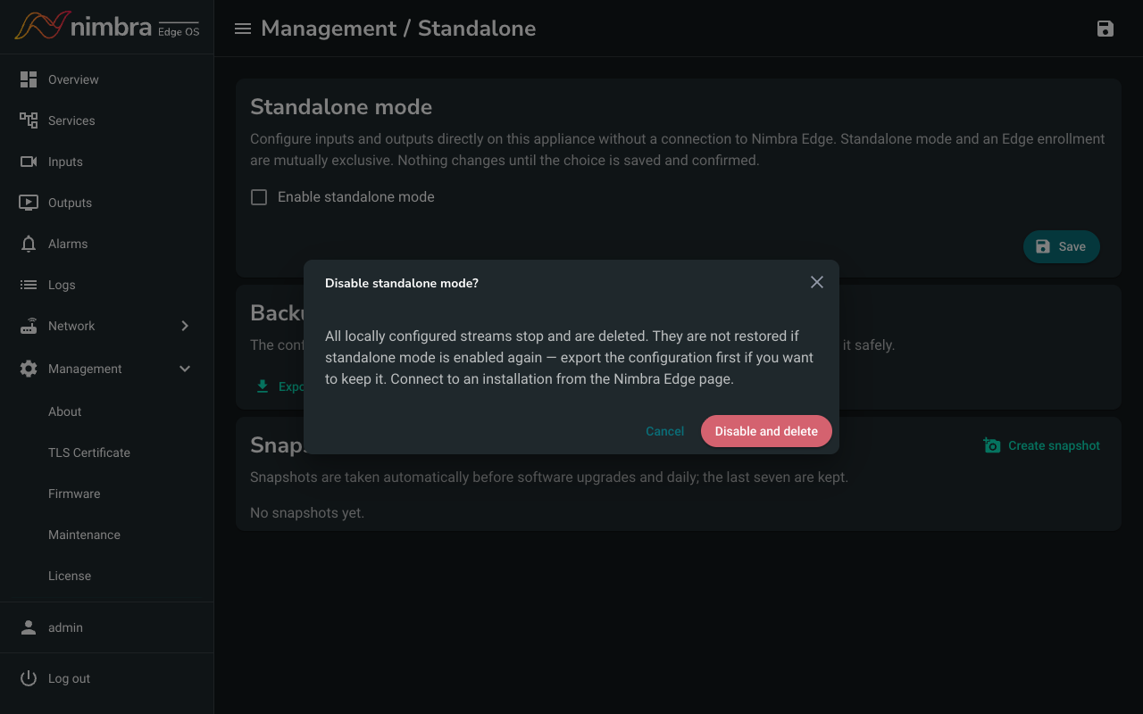Click the "Standalone mode" heading
Viewport: 1143px width, 714px height.
click(x=341, y=107)
